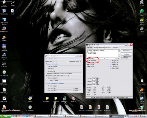Open the Moje dokumenty desktop icon
This screenshot has height=118, width=147.
point(4,4)
